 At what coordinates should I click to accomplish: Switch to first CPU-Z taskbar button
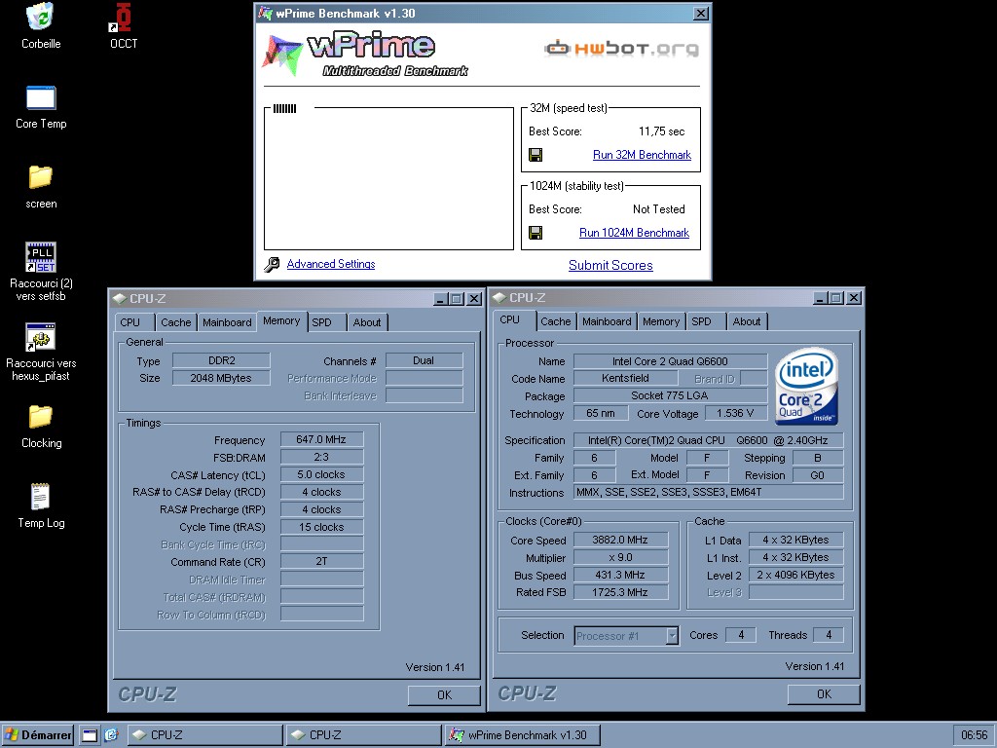(204, 735)
